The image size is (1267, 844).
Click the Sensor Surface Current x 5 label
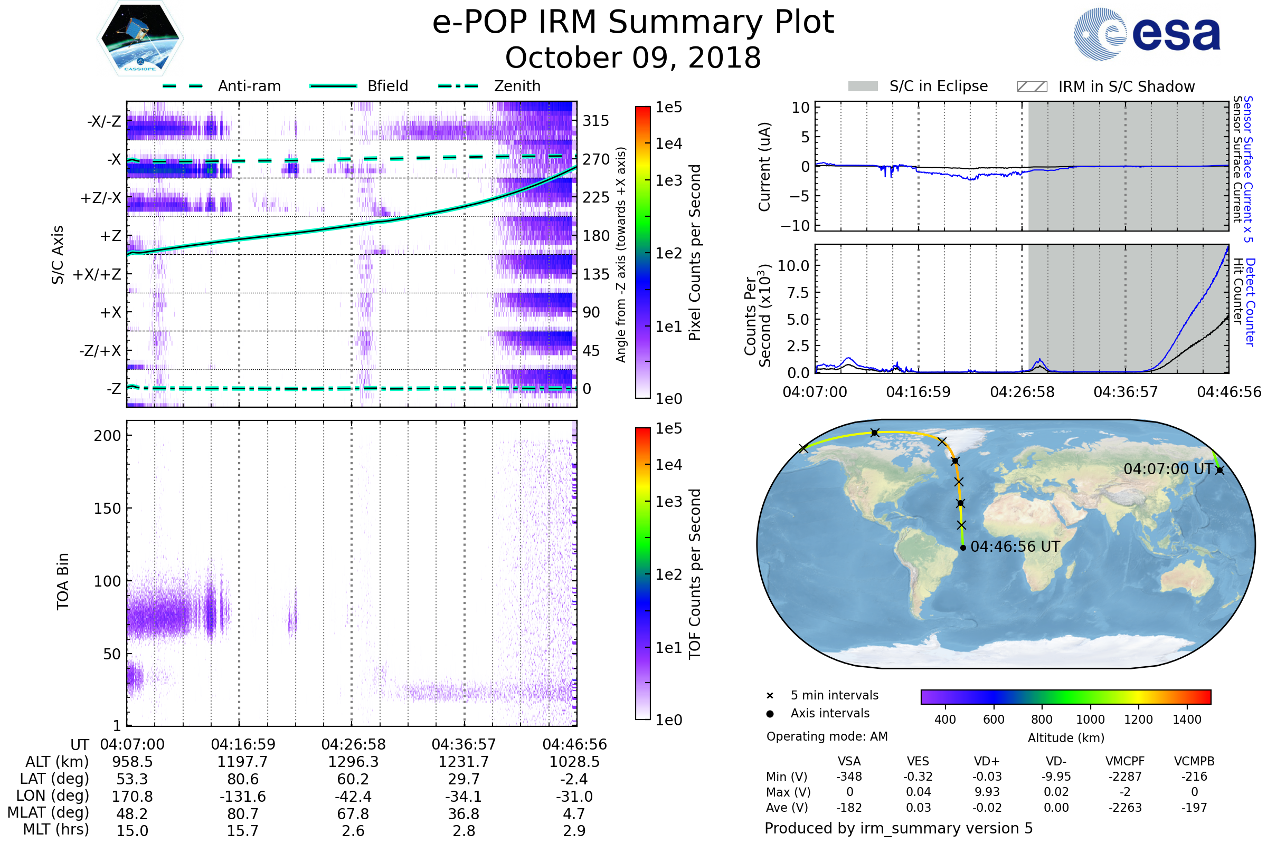(1248, 169)
